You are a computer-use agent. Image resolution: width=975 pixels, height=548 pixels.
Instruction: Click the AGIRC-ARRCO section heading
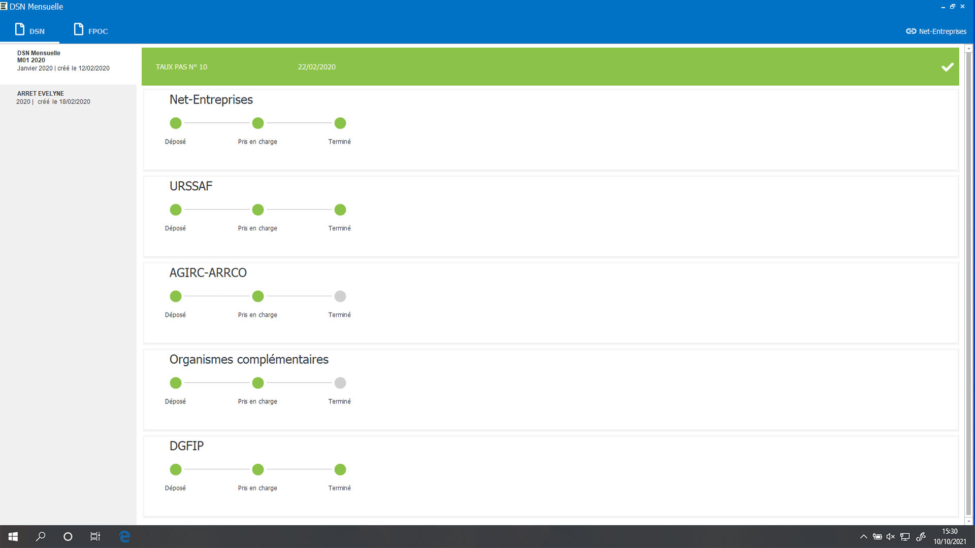pos(208,273)
